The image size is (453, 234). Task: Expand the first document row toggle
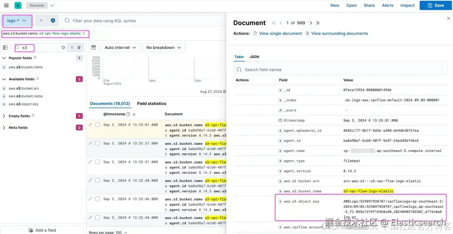[90, 125]
